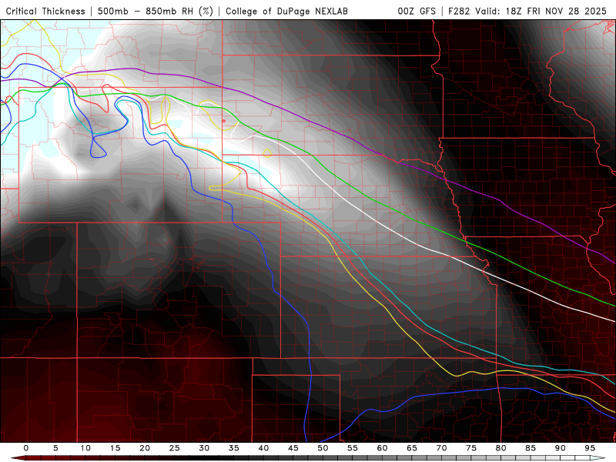The width and height of the screenshot is (616, 462).
Task: Click the "500mb – 850mb RH (%)" label
Action: pyautogui.click(x=156, y=12)
